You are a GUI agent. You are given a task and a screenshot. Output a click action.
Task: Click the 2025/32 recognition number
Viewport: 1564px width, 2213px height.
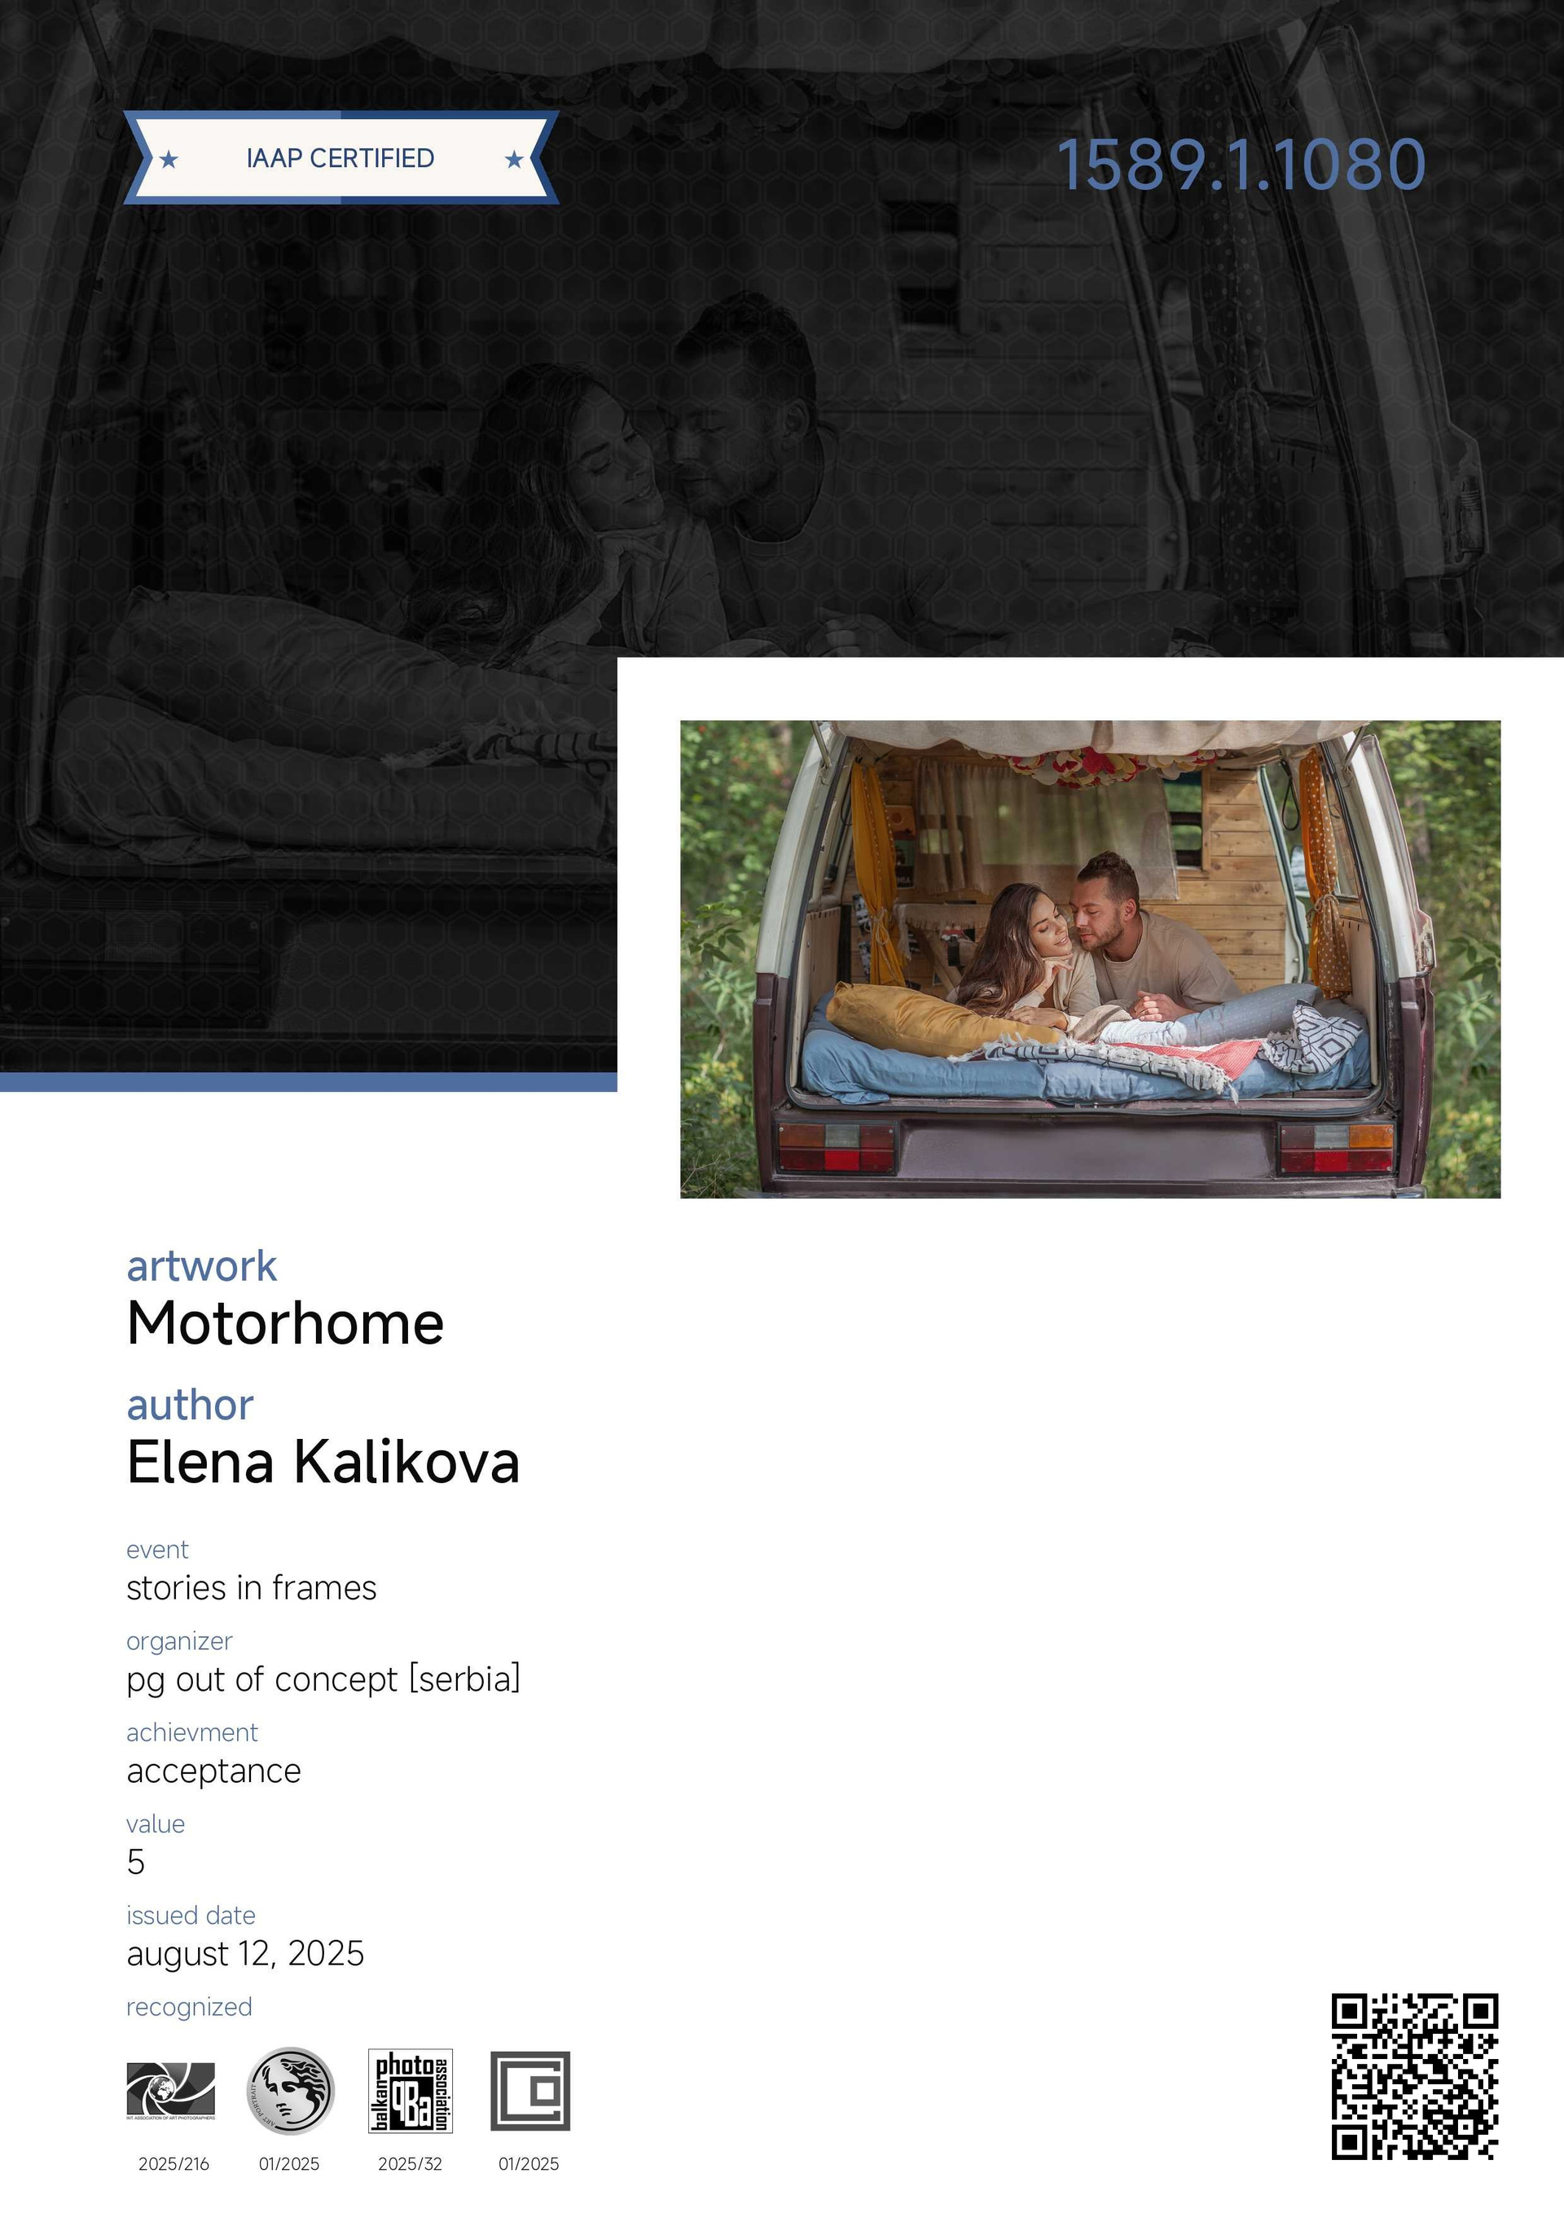(411, 2164)
